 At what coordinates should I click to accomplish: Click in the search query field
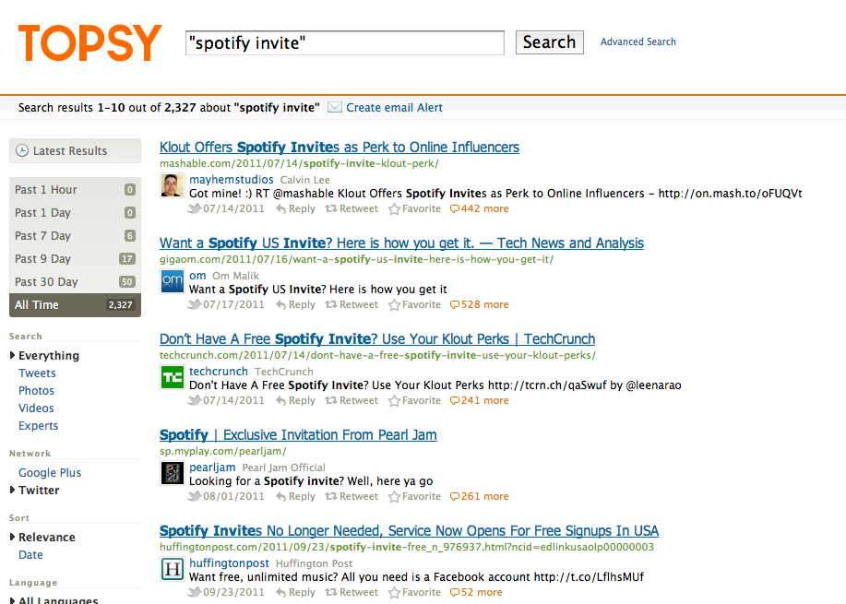coord(344,43)
